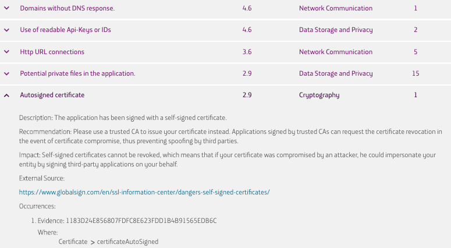Expand the Domains without DNS response row
451x248 pixels.
click(x=7, y=9)
